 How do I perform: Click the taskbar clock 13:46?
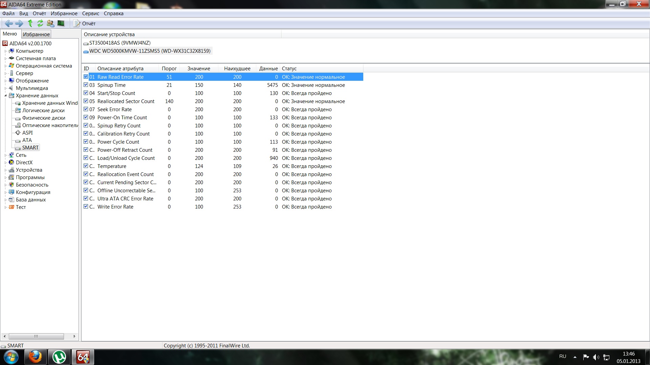point(629,354)
